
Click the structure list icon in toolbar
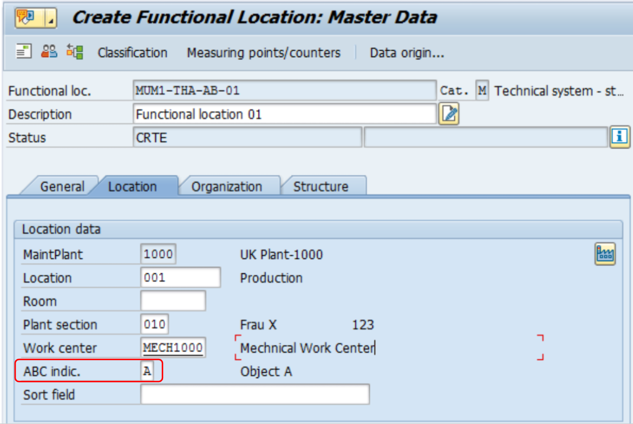[x=75, y=52]
